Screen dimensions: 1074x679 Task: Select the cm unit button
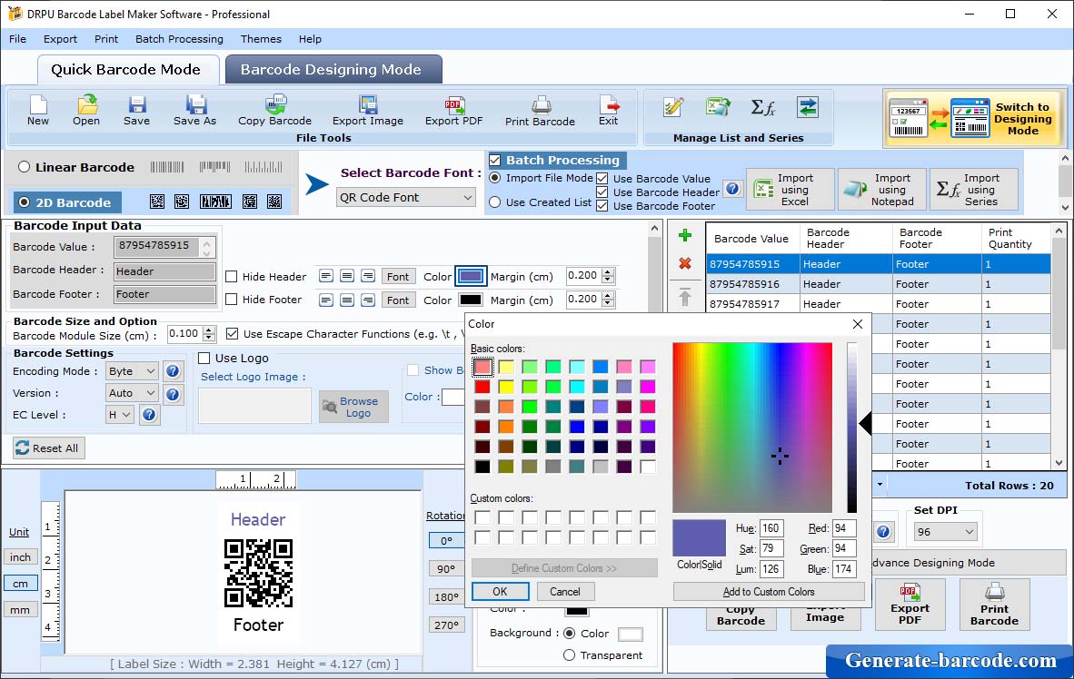(x=21, y=584)
